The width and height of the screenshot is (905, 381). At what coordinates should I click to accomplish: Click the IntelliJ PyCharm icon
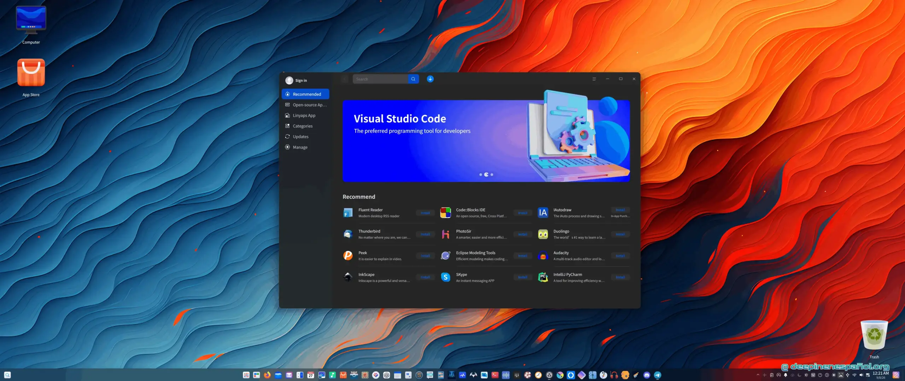543,277
